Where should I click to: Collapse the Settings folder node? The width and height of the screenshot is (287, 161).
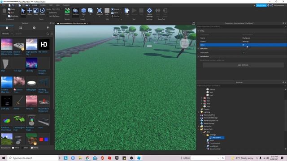pyautogui.click(x=204, y=135)
